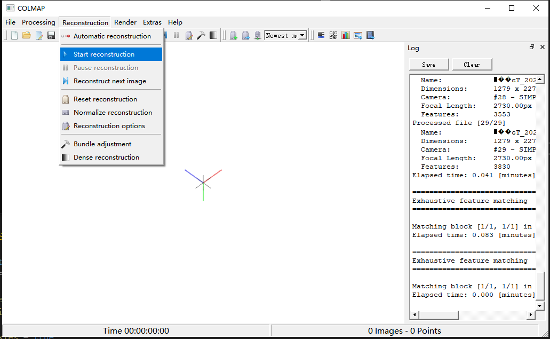Open reconstruction options from toolbar icon

pyautogui.click(x=189, y=35)
